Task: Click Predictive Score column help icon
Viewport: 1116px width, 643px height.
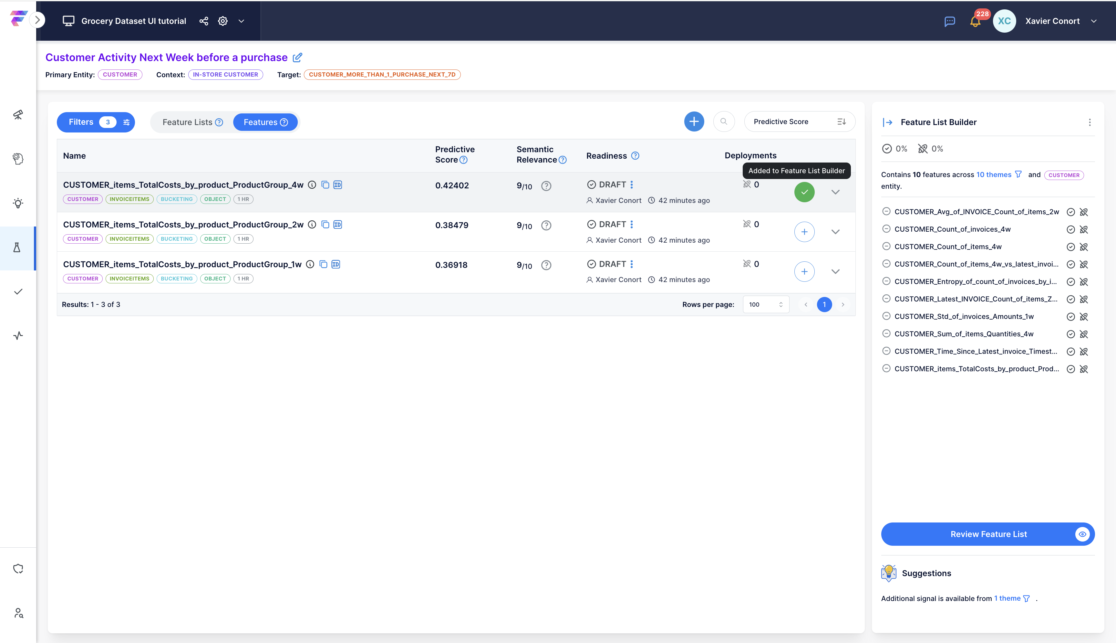Action: (463, 160)
